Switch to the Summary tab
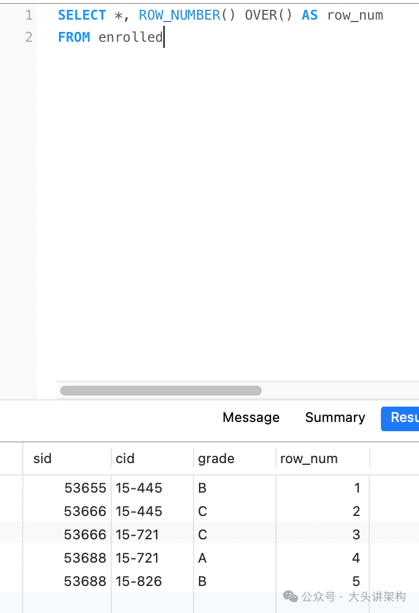The height and width of the screenshot is (613, 419). (335, 418)
